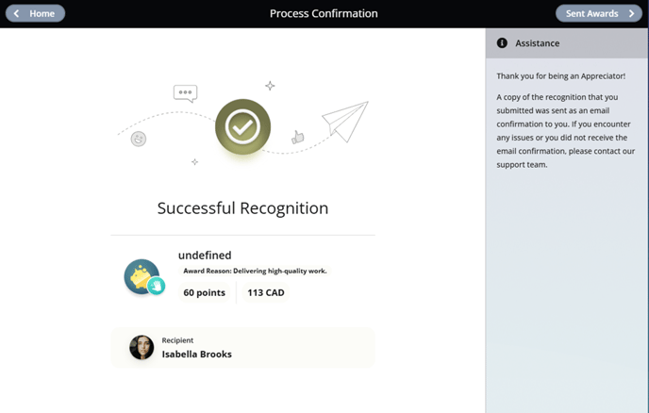The image size is (649, 413).
Task: Click the left chevron on Home
Action: click(x=16, y=13)
